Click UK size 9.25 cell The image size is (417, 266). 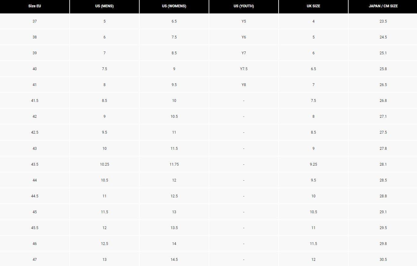(x=313, y=164)
